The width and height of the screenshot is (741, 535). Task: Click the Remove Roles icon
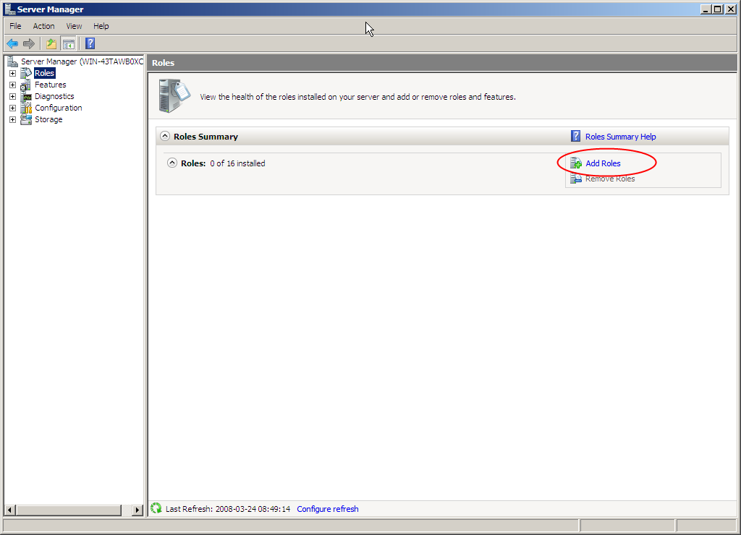click(x=575, y=179)
